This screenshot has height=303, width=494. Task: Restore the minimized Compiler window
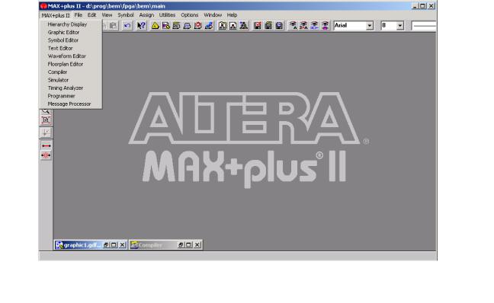pyautogui.click(x=181, y=245)
